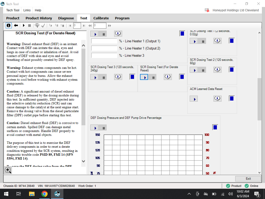
Task: Click the first step number field in toolbar
Action: pyautogui.click(x=77, y=26)
